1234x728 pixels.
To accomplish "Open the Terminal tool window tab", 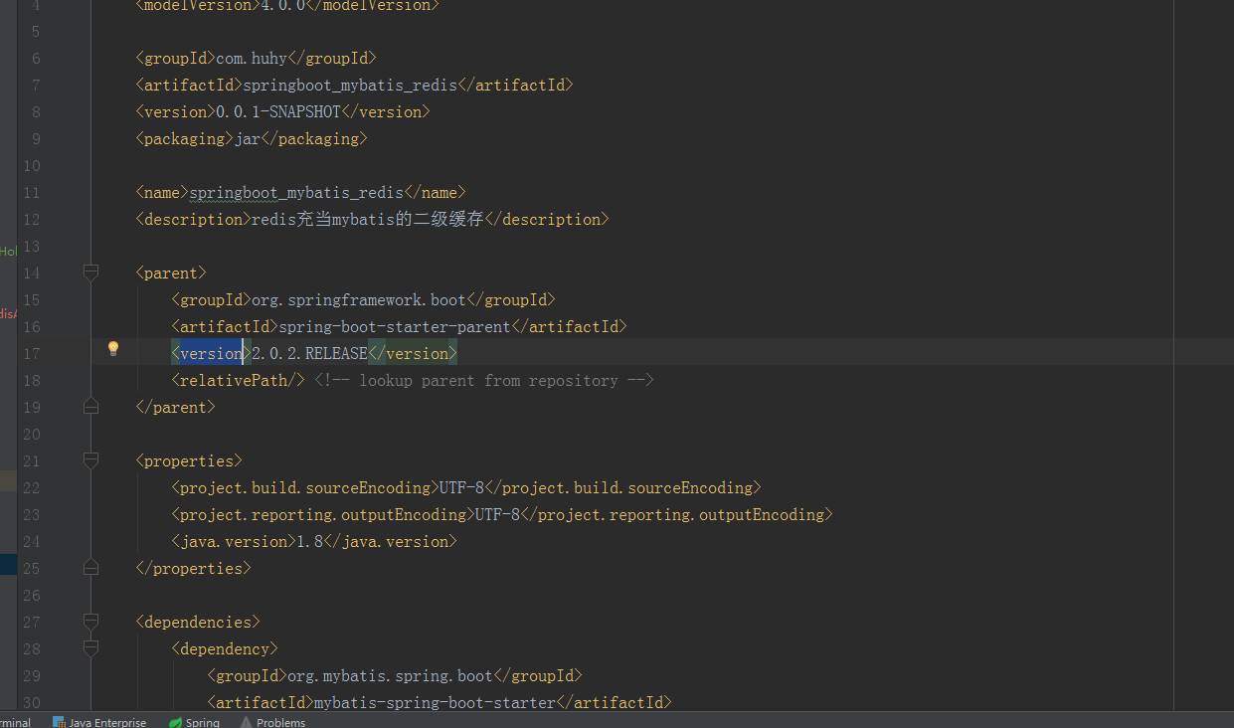I will tap(14, 723).
